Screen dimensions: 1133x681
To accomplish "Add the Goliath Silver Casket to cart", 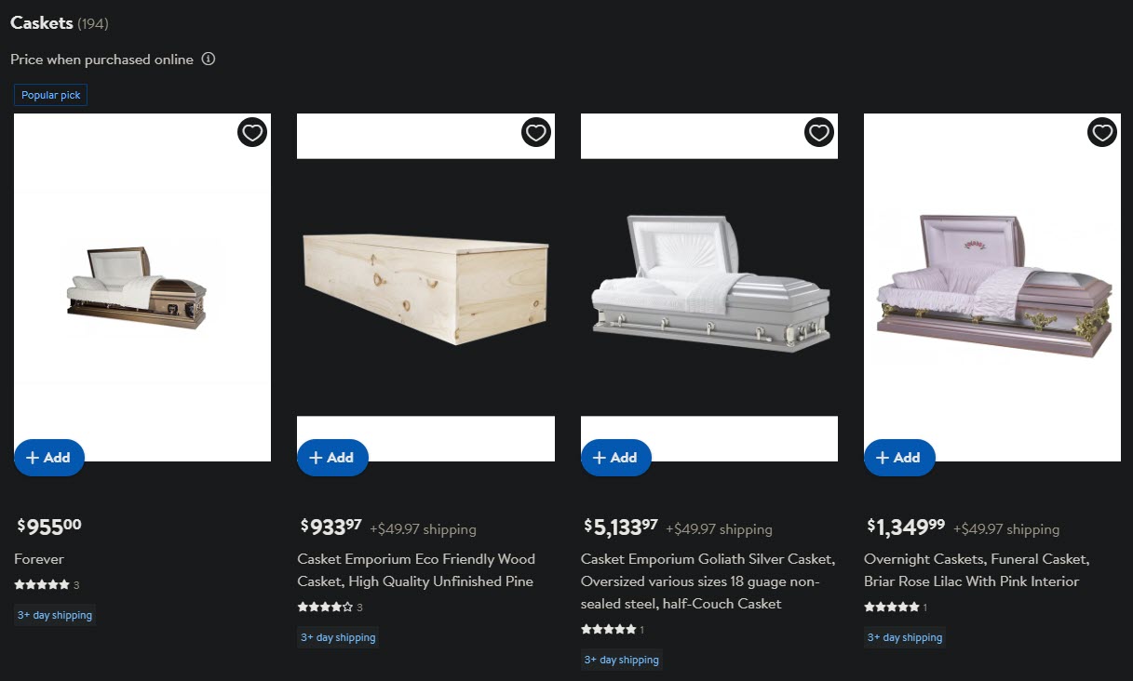I will pos(616,458).
